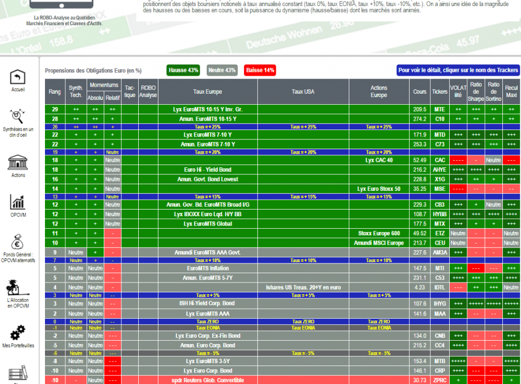Open Mes Portefeuilles gears icon
The image size is (521, 384).
pyautogui.click(x=18, y=332)
